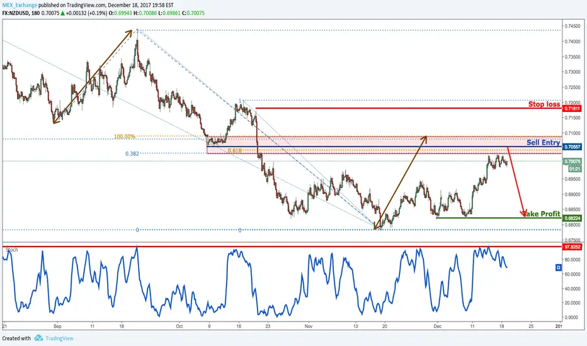
Task: Open the TradingView link beside 'Created with'
Action: (x=59, y=338)
